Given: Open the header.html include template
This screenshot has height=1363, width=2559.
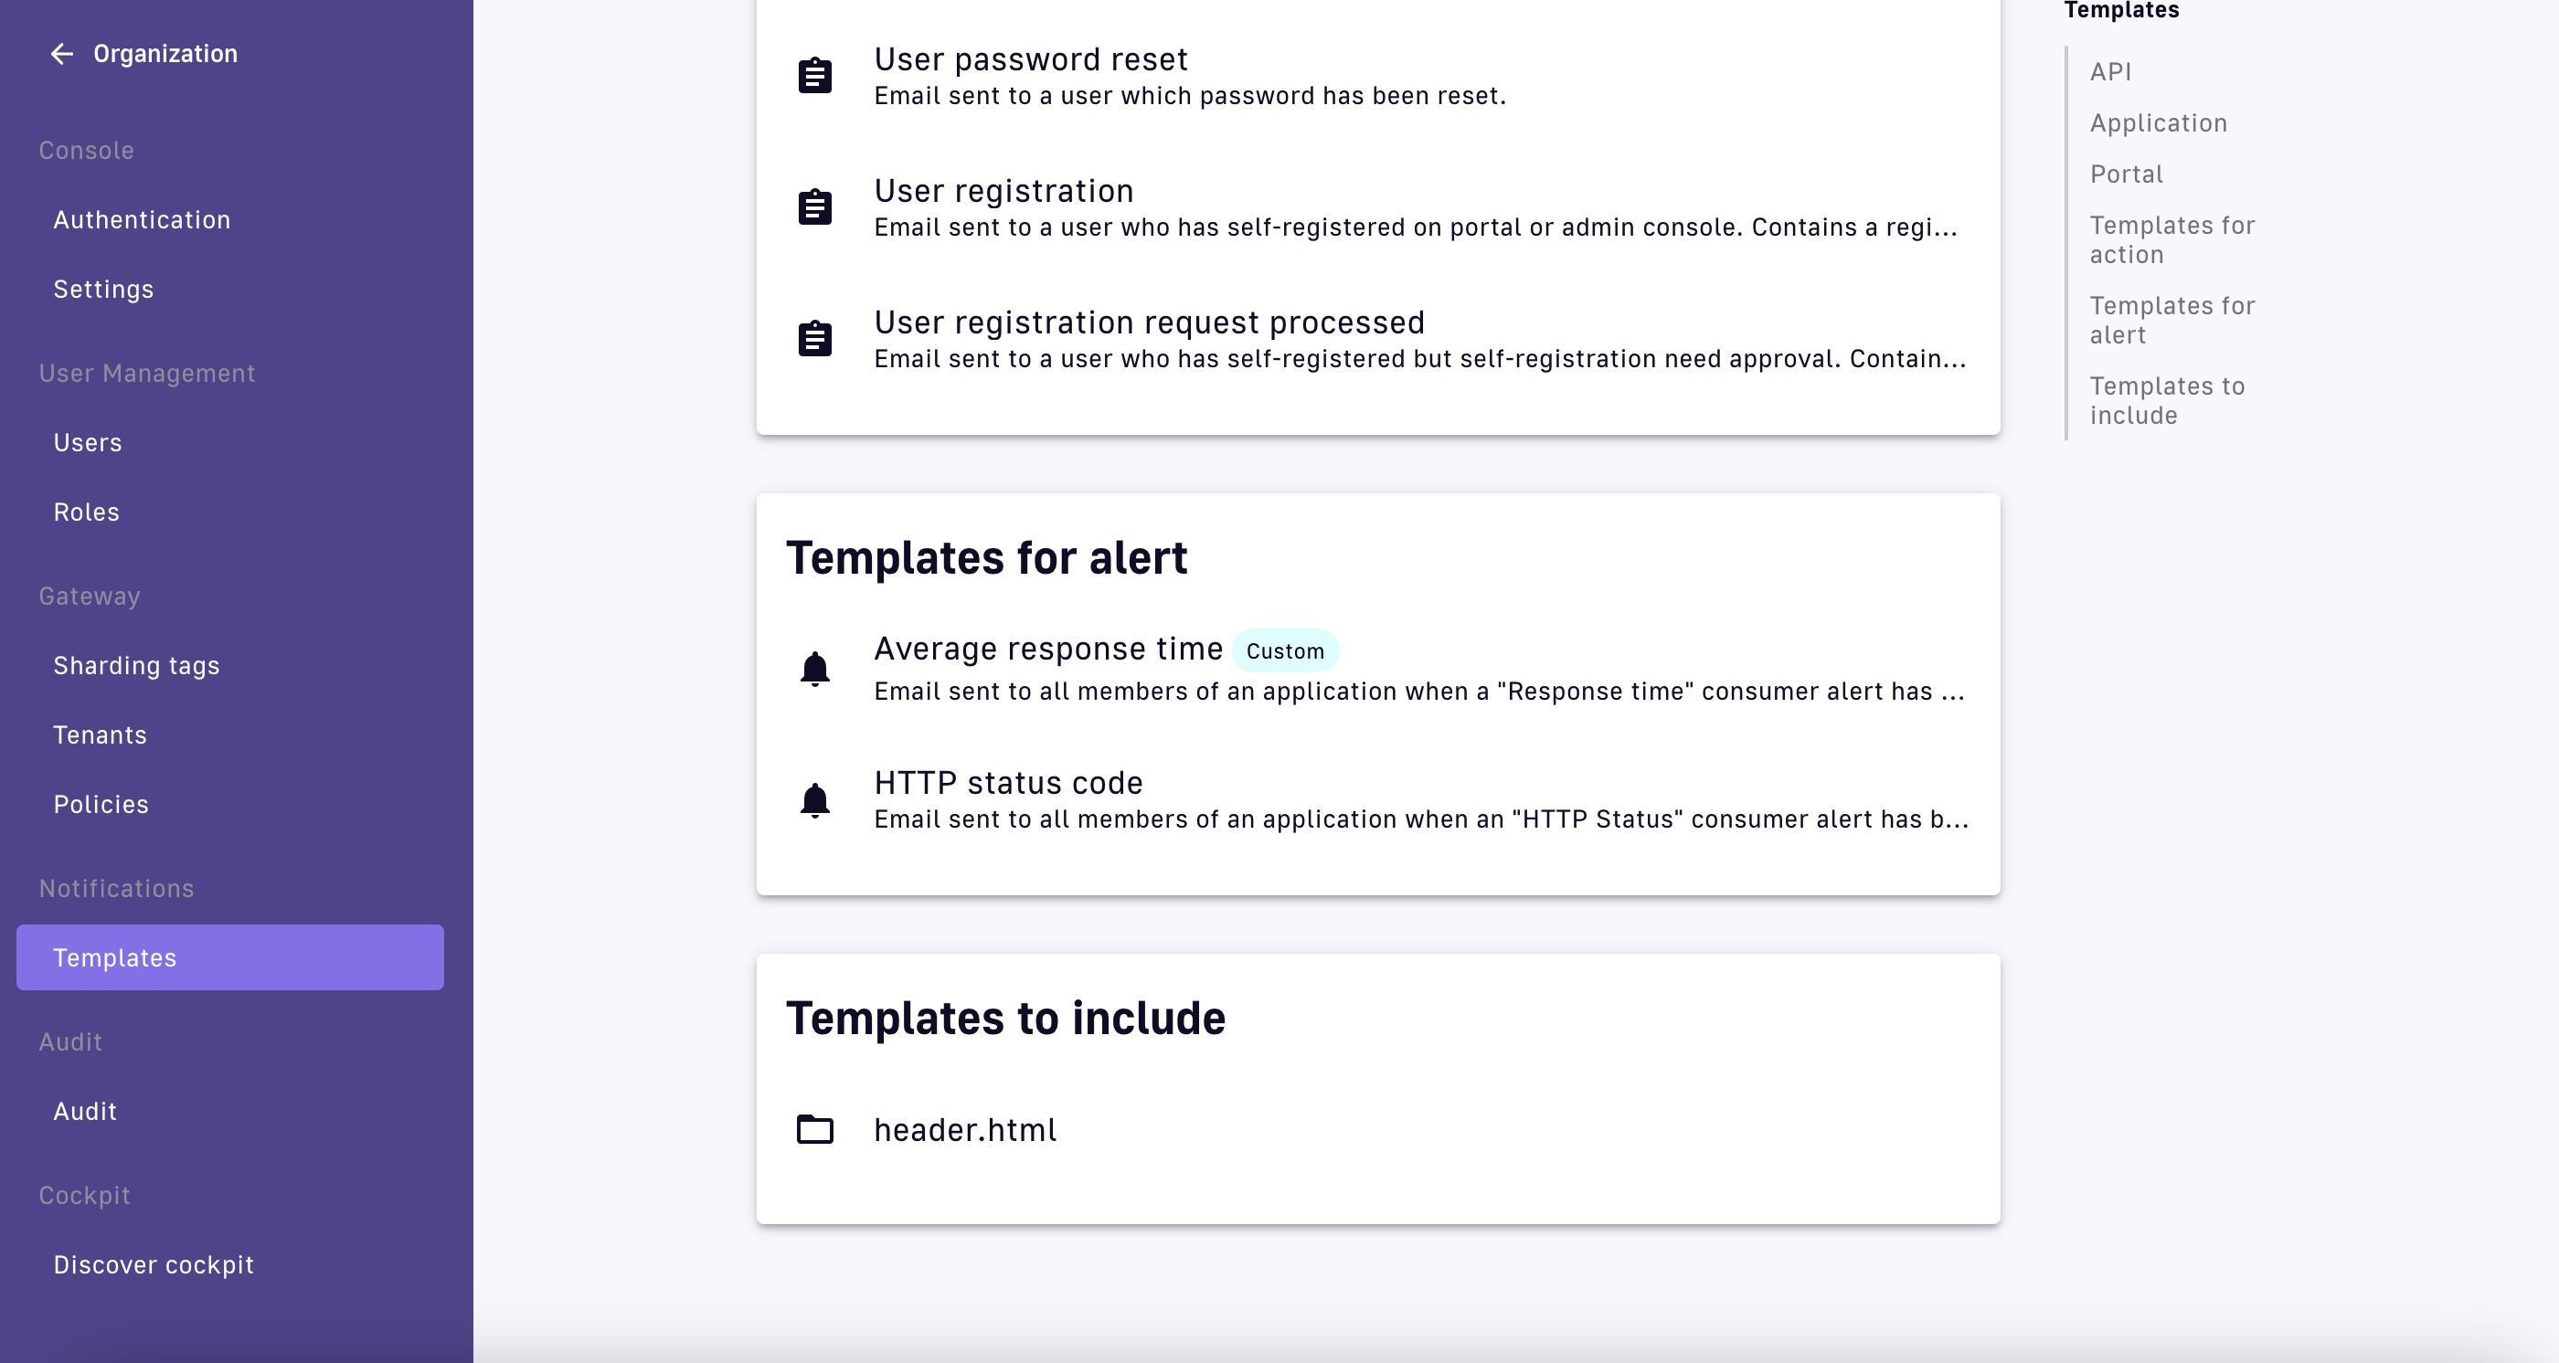Looking at the screenshot, I should point(964,1130).
